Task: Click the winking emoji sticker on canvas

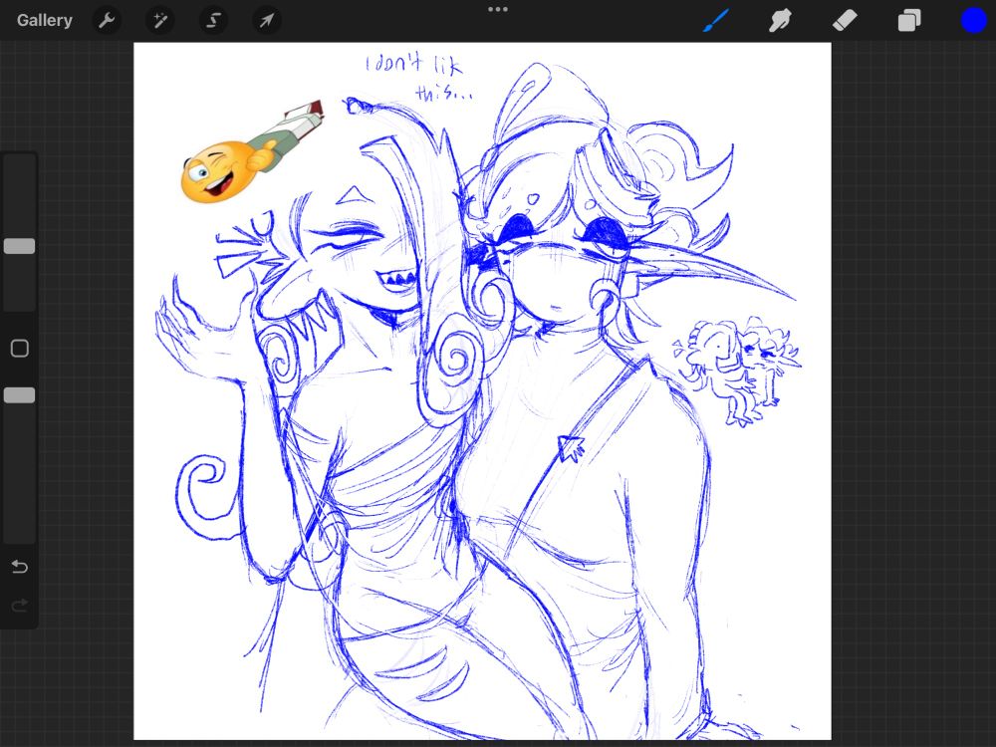Action: coord(252,151)
